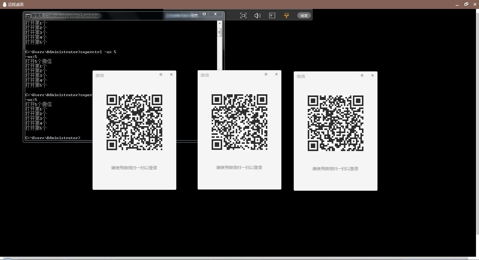Click the fullscreen icon in remote desktop toolbar

(x=243, y=16)
